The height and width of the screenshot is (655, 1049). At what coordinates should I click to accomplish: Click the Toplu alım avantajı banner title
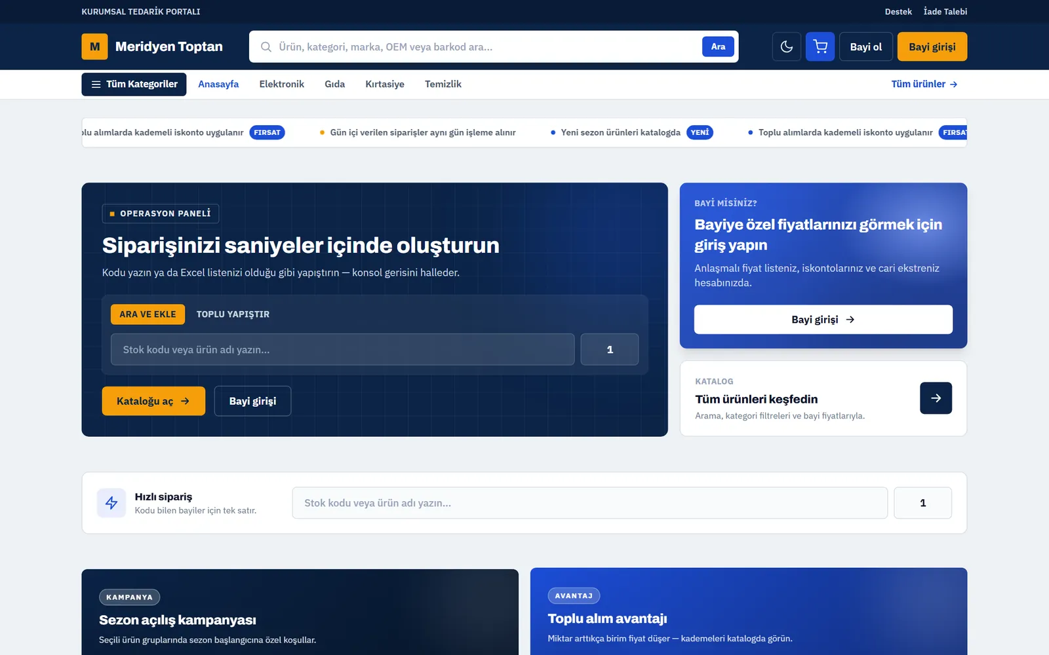tap(607, 619)
